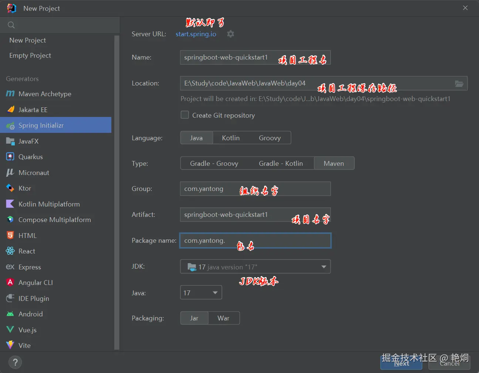479x373 pixels.
Task: Open the Java version 17 dropdown
Action: point(201,293)
